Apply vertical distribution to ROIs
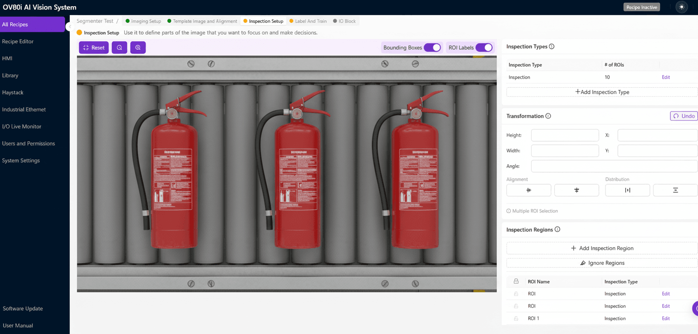 coord(675,190)
